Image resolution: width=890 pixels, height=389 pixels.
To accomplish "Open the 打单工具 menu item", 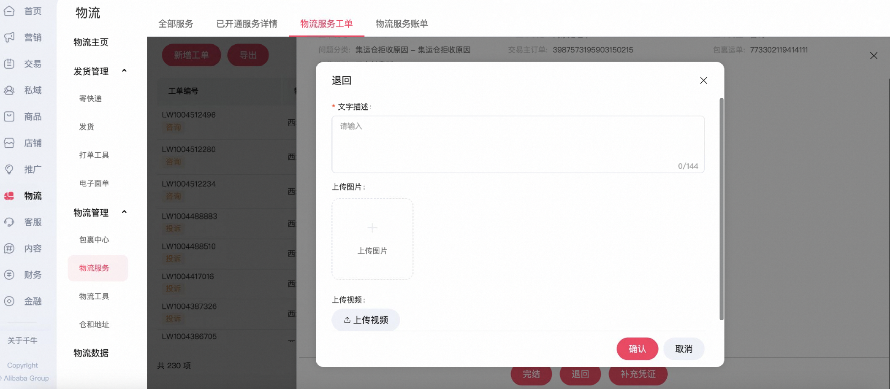I will click(x=94, y=155).
